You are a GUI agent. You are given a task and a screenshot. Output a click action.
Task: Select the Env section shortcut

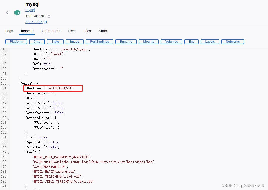pyautogui.click(x=191, y=42)
